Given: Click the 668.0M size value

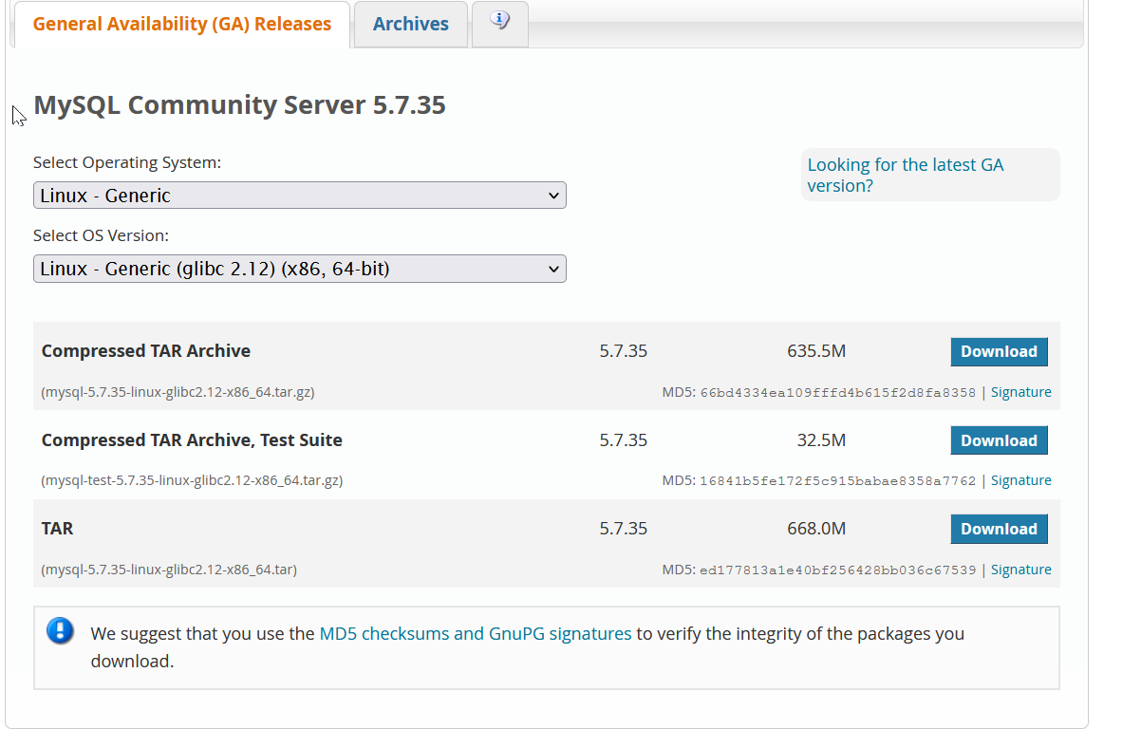Looking at the screenshot, I should click(816, 529).
